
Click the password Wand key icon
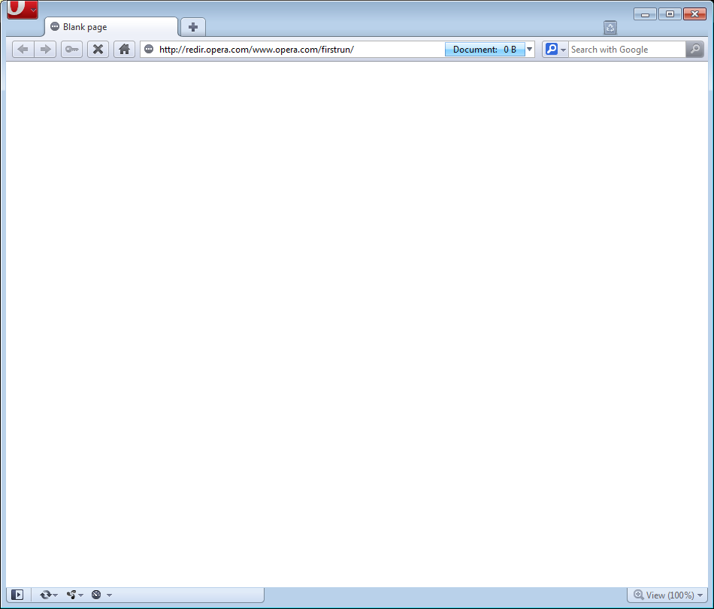(71, 49)
